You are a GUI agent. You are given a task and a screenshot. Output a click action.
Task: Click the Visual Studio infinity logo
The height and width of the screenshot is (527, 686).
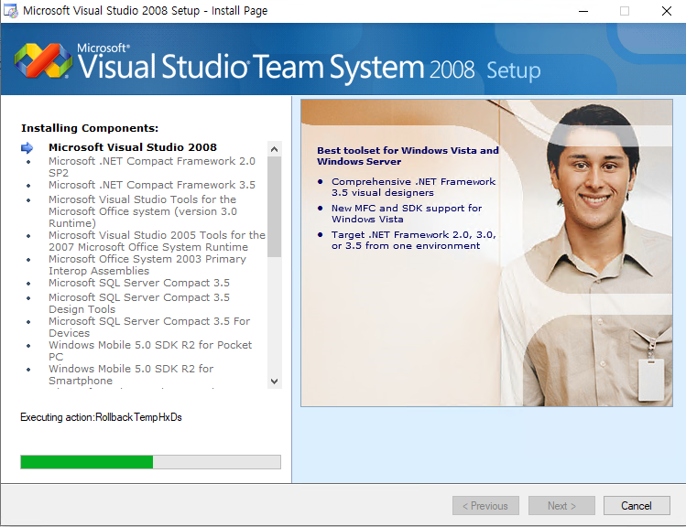click(43, 60)
